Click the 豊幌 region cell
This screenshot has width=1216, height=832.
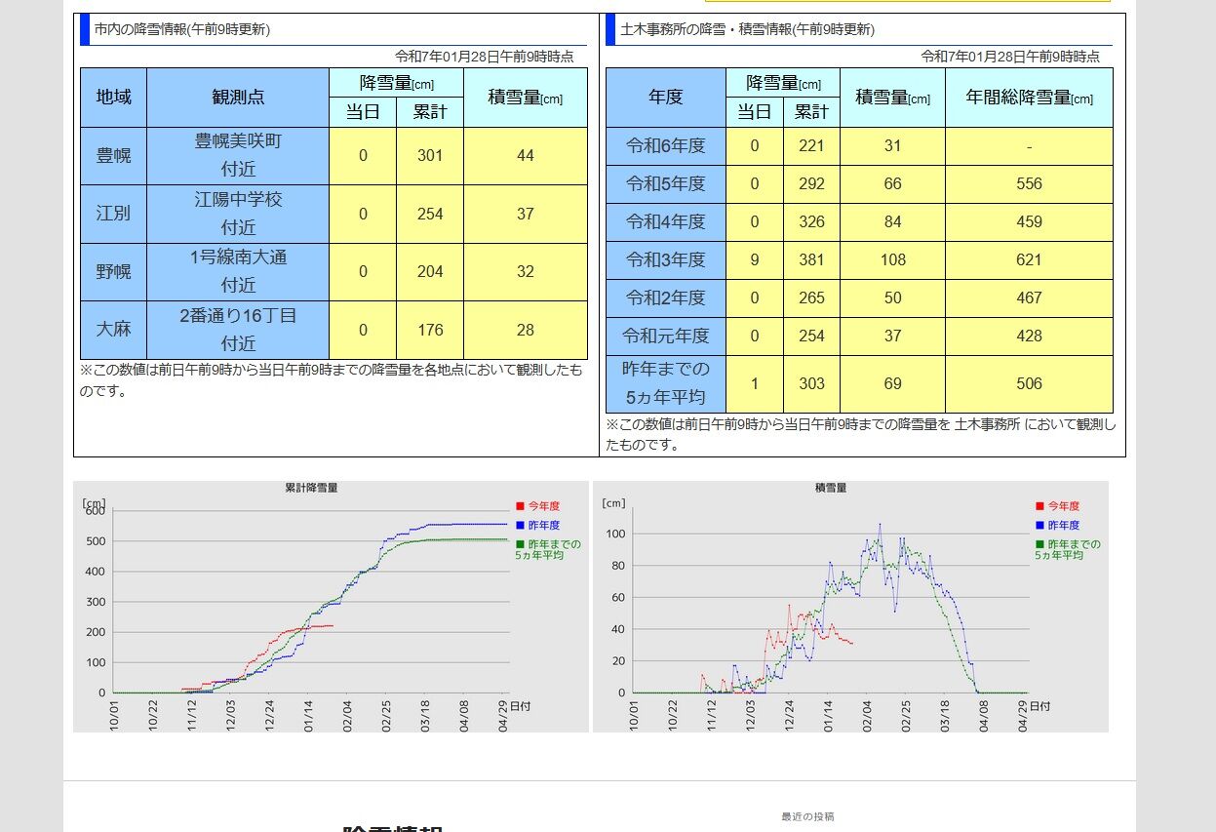point(113,156)
